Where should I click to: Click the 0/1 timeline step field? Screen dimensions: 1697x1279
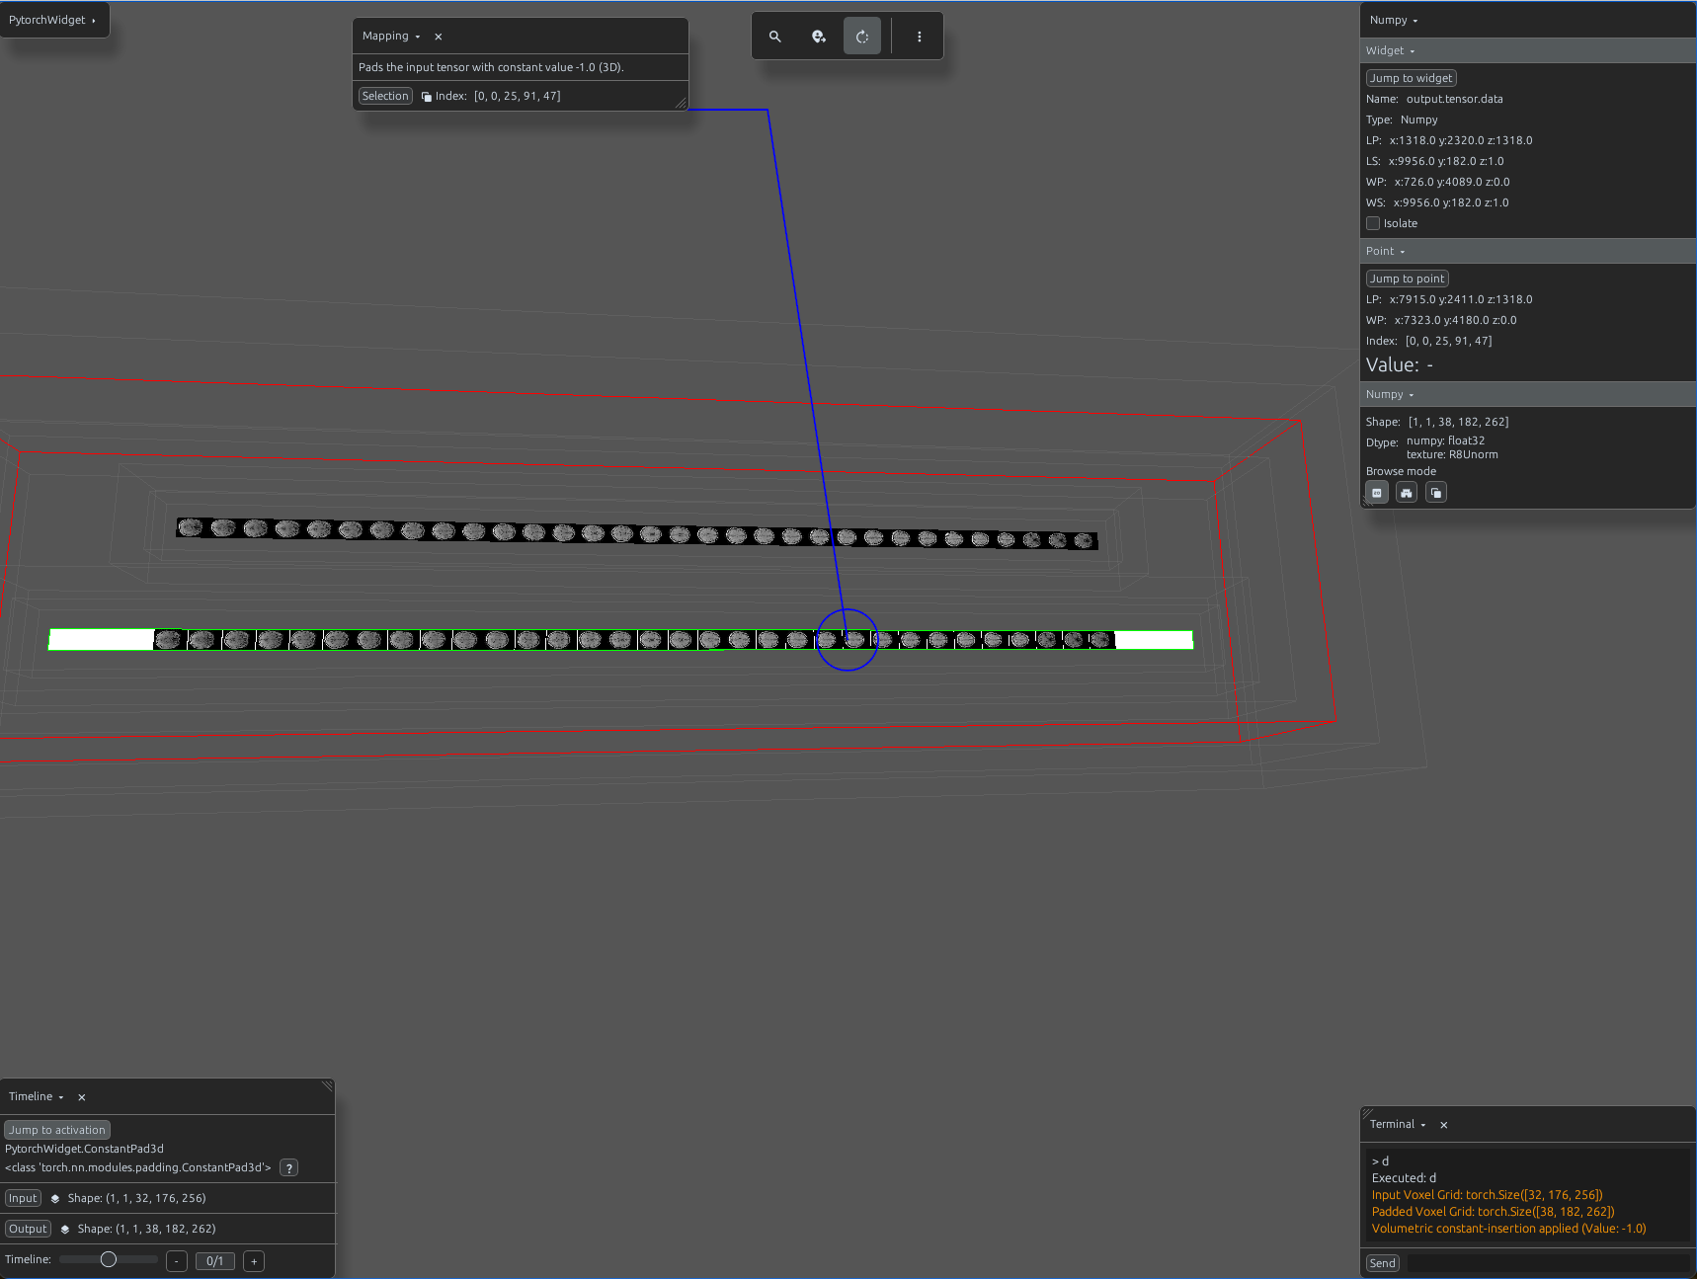pyautogui.click(x=215, y=1261)
